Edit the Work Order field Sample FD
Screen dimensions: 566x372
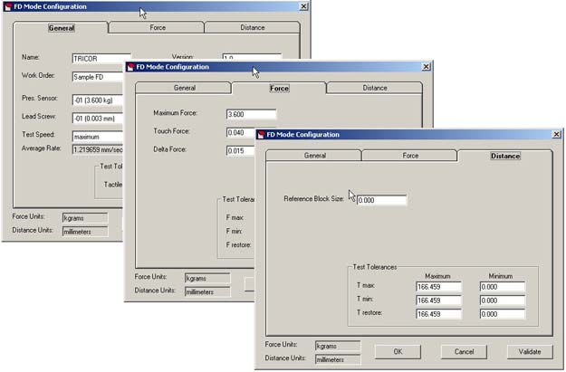tap(98, 77)
